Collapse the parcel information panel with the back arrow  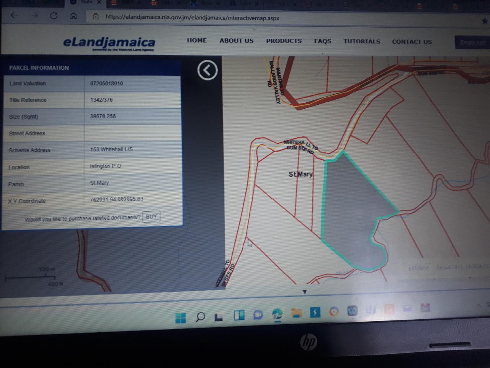coord(207,70)
